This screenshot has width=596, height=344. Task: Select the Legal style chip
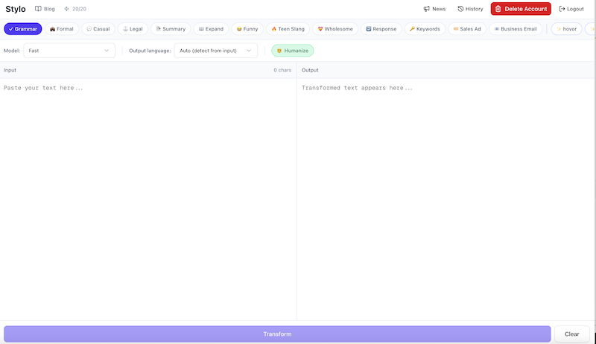[x=133, y=29]
